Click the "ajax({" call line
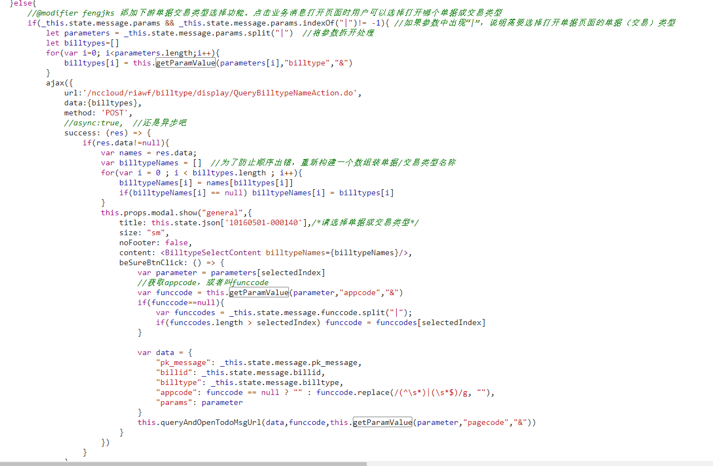Viewport: 713px width, 466px height. click(x=59, y=83)
